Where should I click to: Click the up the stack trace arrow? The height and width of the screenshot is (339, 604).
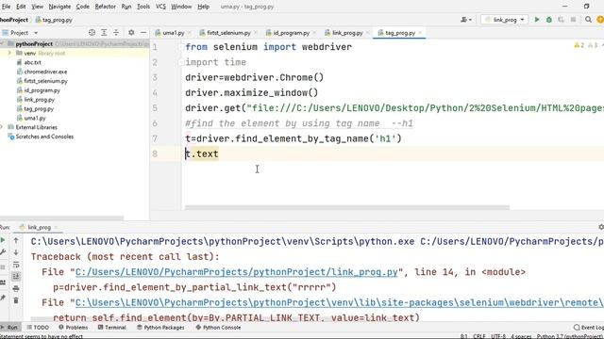coord(16,241)
